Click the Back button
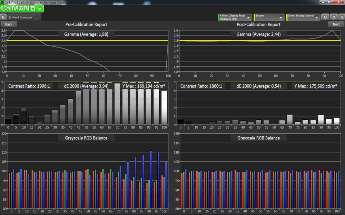Image resolution: width=345 pixels, height=215 pixels. pyautogui.click(x=9, y=24)
